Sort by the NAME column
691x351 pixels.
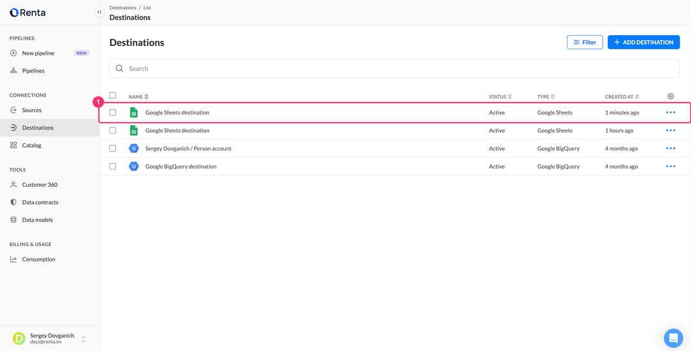point(138,97)
